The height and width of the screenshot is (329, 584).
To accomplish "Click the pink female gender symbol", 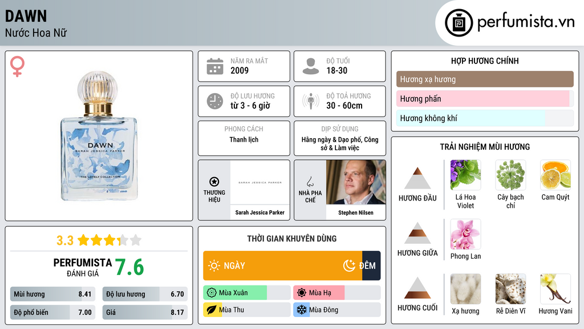I will coord(17,66).
